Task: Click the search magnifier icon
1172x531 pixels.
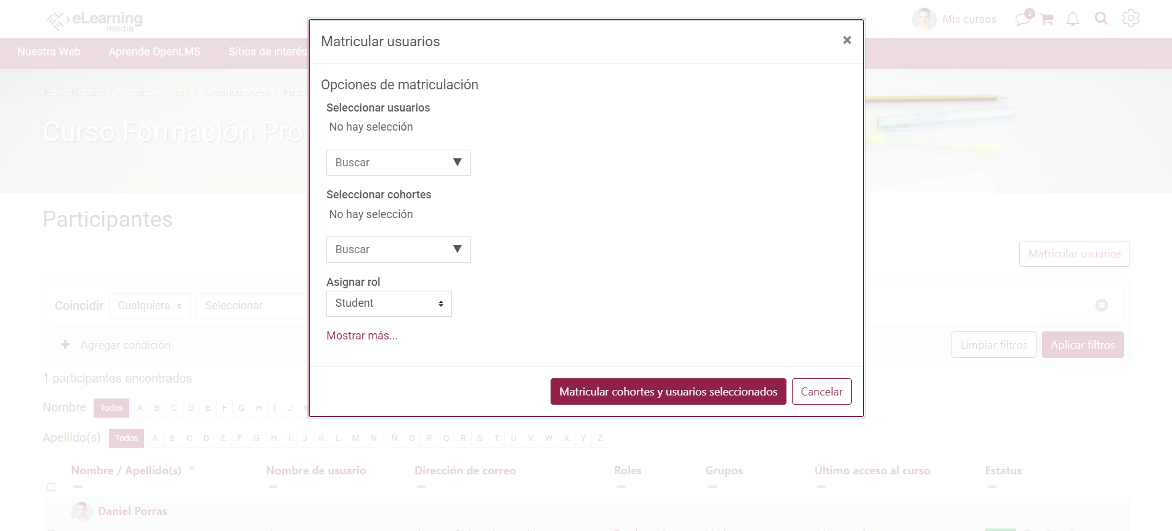Action: (x=1101, y=18)
